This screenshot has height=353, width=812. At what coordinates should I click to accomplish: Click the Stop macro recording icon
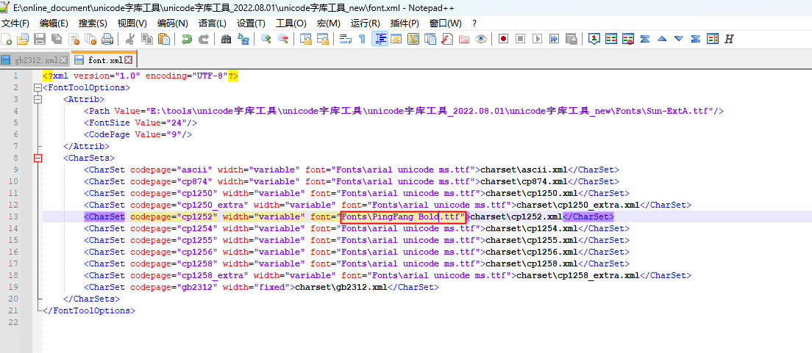(x=520, y=39)
